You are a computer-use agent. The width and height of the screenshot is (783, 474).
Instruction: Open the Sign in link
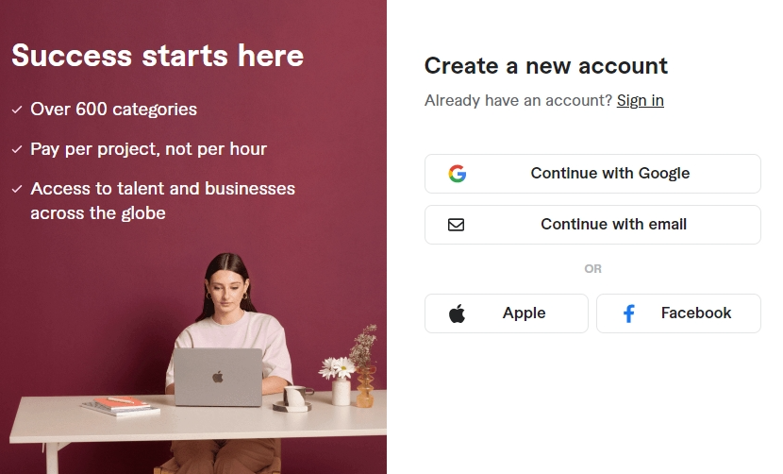point(641,100)
